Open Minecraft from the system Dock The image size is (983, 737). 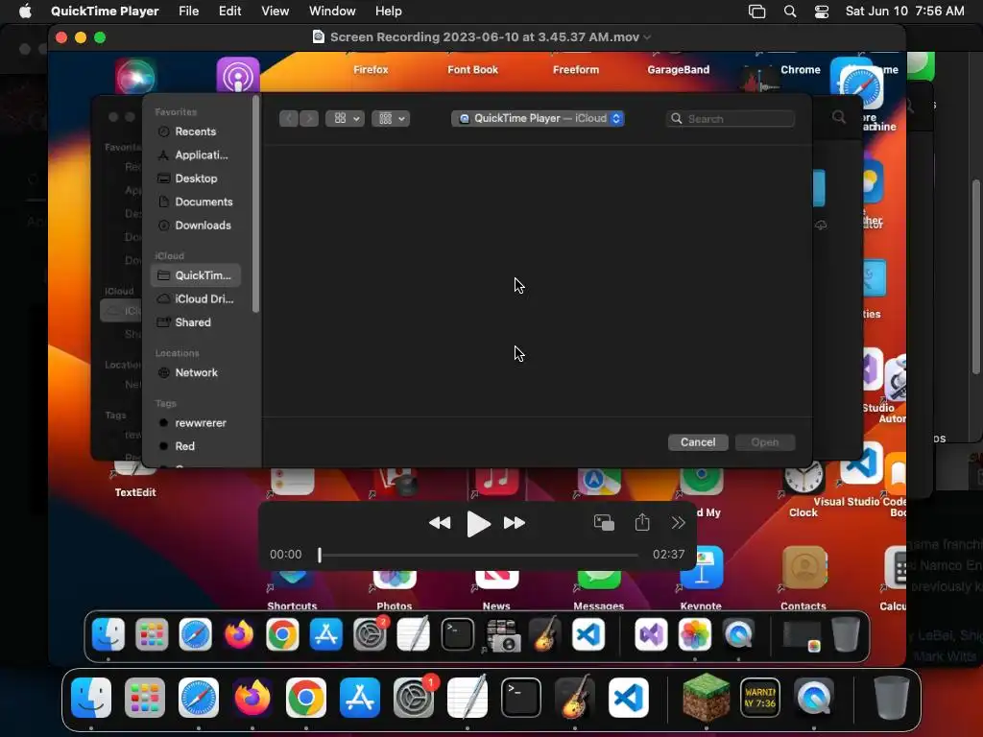coord(706,698)
